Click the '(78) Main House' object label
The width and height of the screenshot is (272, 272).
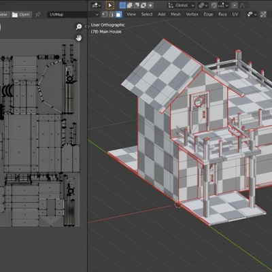tap(106, 32)
